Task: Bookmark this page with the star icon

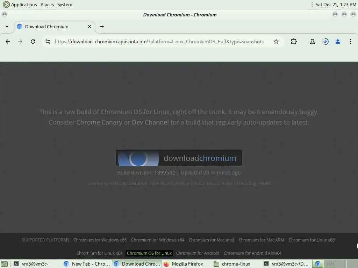Action: (276, 42)
